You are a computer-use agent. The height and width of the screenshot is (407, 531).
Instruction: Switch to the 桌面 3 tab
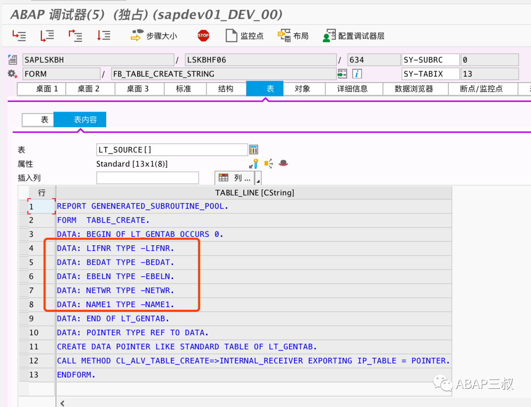click(140, 88)
